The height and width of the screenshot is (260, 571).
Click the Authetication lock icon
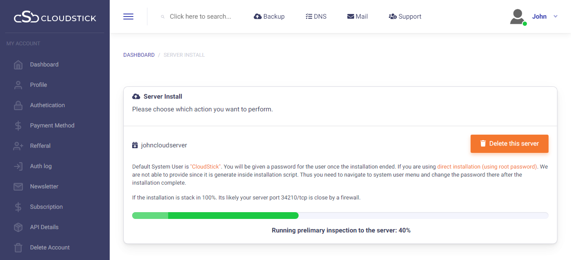click(18, 105)
